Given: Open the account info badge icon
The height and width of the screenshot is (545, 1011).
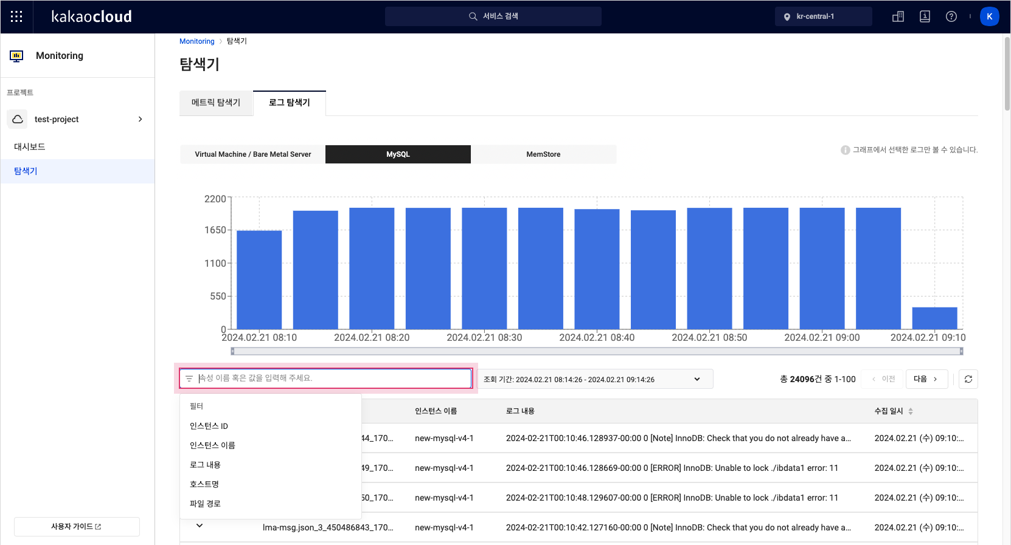Looking at the screenshot, I should coord(925,16).
